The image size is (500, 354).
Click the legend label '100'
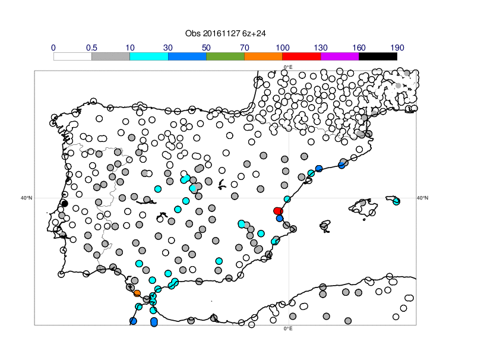click(x=283, y=48)
